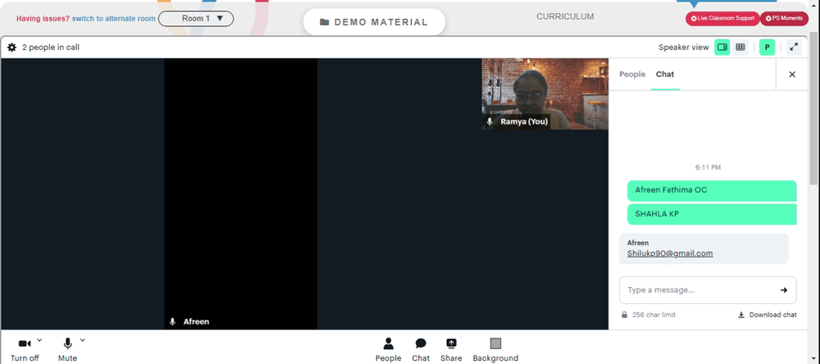Enter fullscreen with expand arrows icon
Screen dimensions: 820x364
tap(794, 47)
